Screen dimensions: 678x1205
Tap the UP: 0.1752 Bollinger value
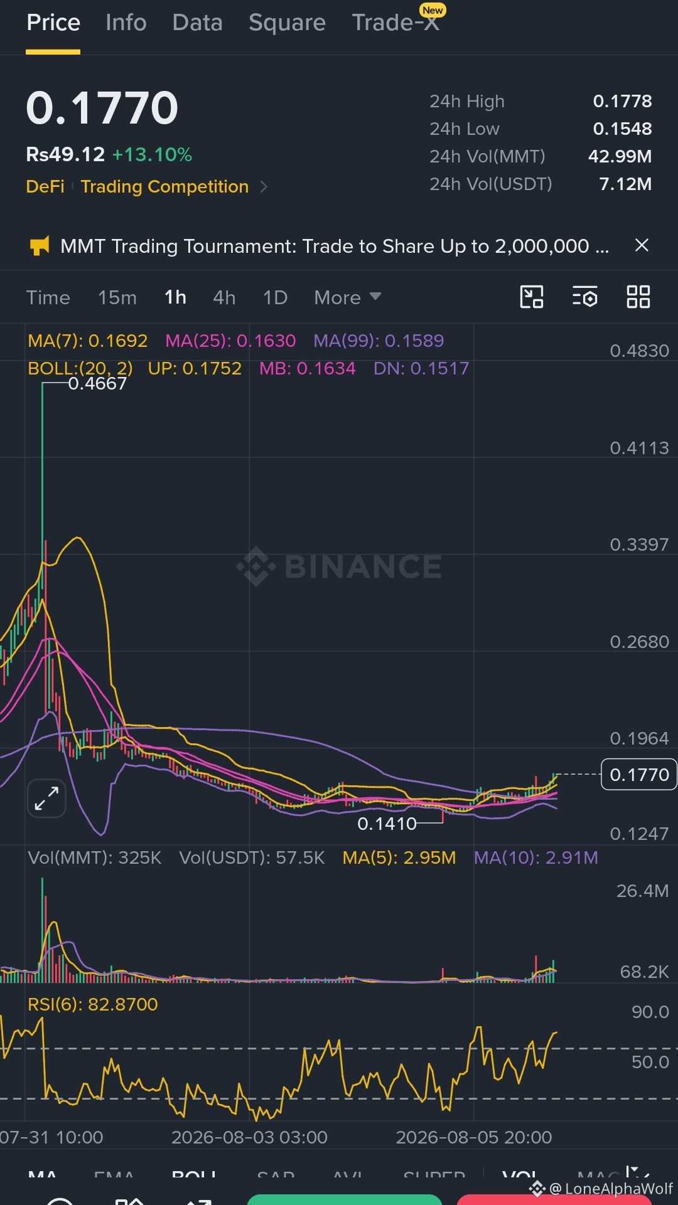point(195,368)
